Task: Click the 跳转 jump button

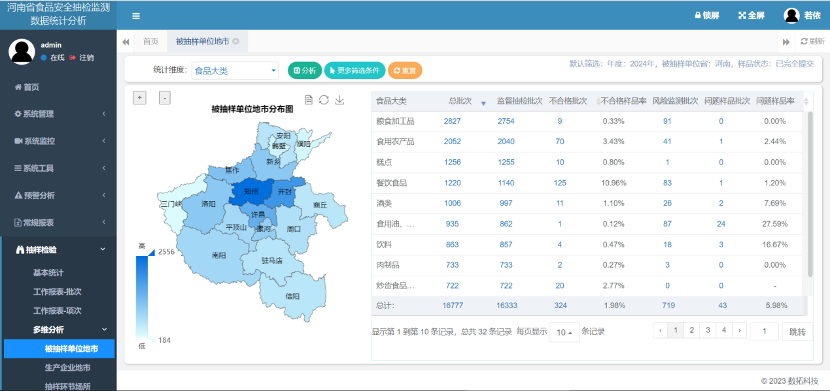Action: tap(797, 332)
